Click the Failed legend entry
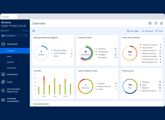 point(106,89)
